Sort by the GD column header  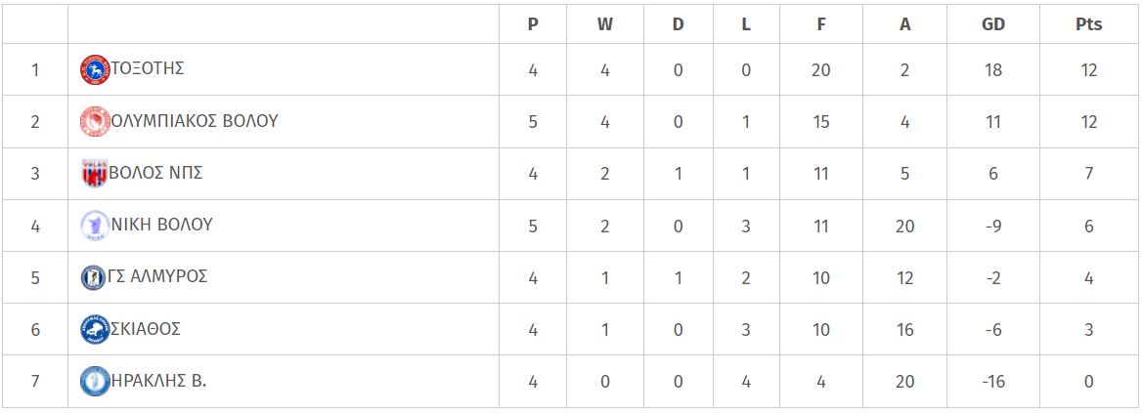tap(992, 24)
